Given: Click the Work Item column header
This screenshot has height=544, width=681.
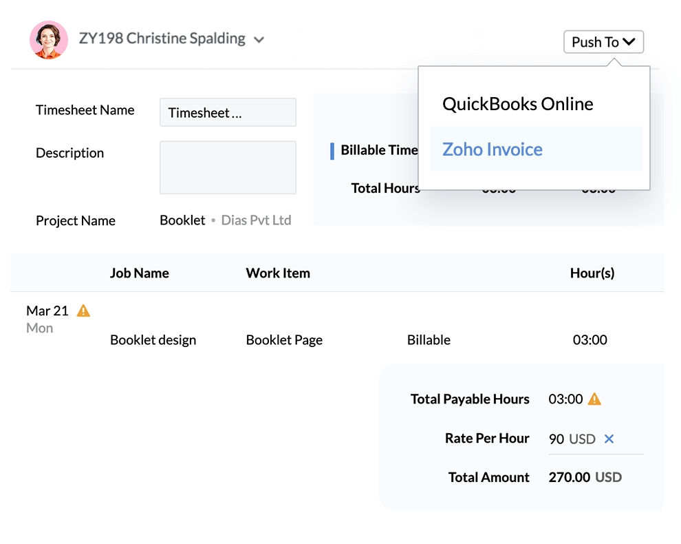Looking at the screenshot, I should click(278, 273).
